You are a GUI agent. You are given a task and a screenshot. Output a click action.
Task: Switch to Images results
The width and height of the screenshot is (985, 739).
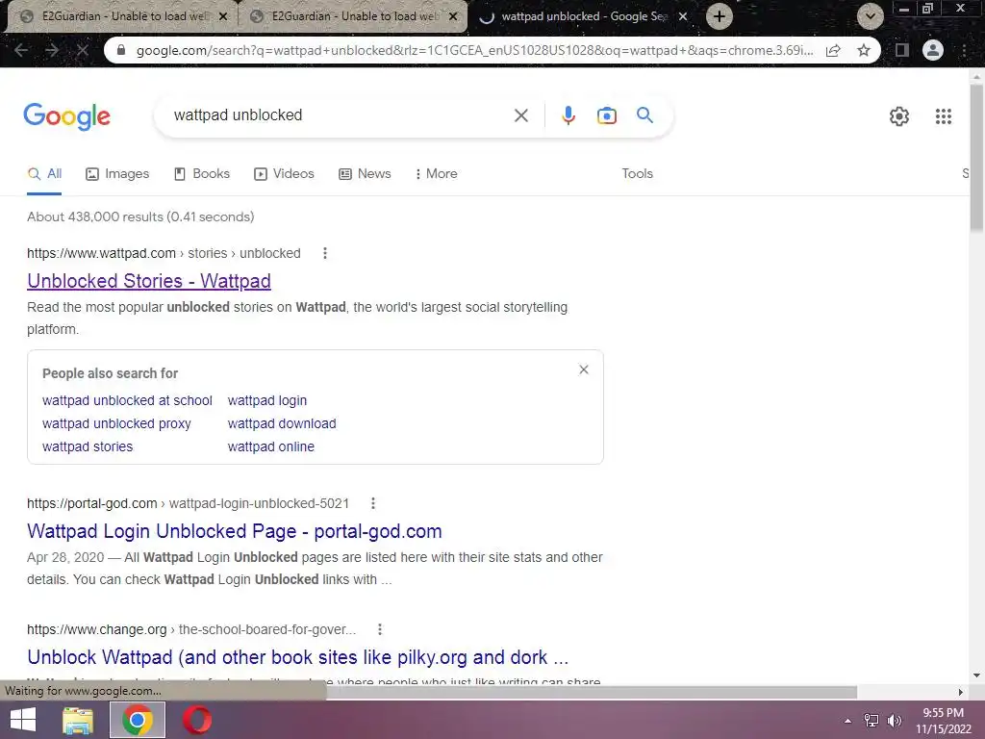tap(117, 174)
